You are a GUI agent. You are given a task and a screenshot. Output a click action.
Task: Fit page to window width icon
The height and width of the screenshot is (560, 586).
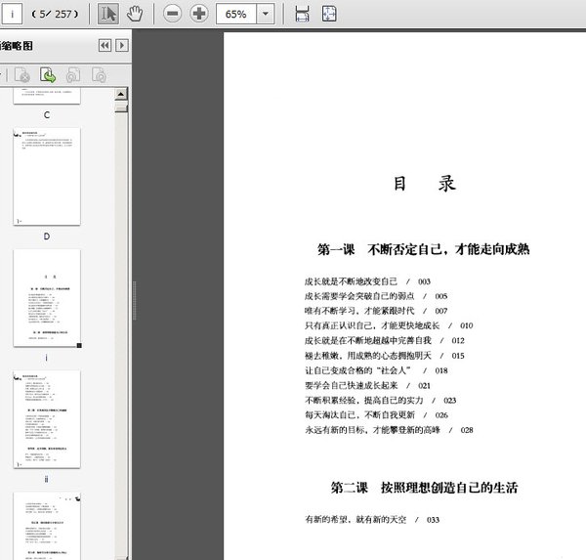click(302, 14)
